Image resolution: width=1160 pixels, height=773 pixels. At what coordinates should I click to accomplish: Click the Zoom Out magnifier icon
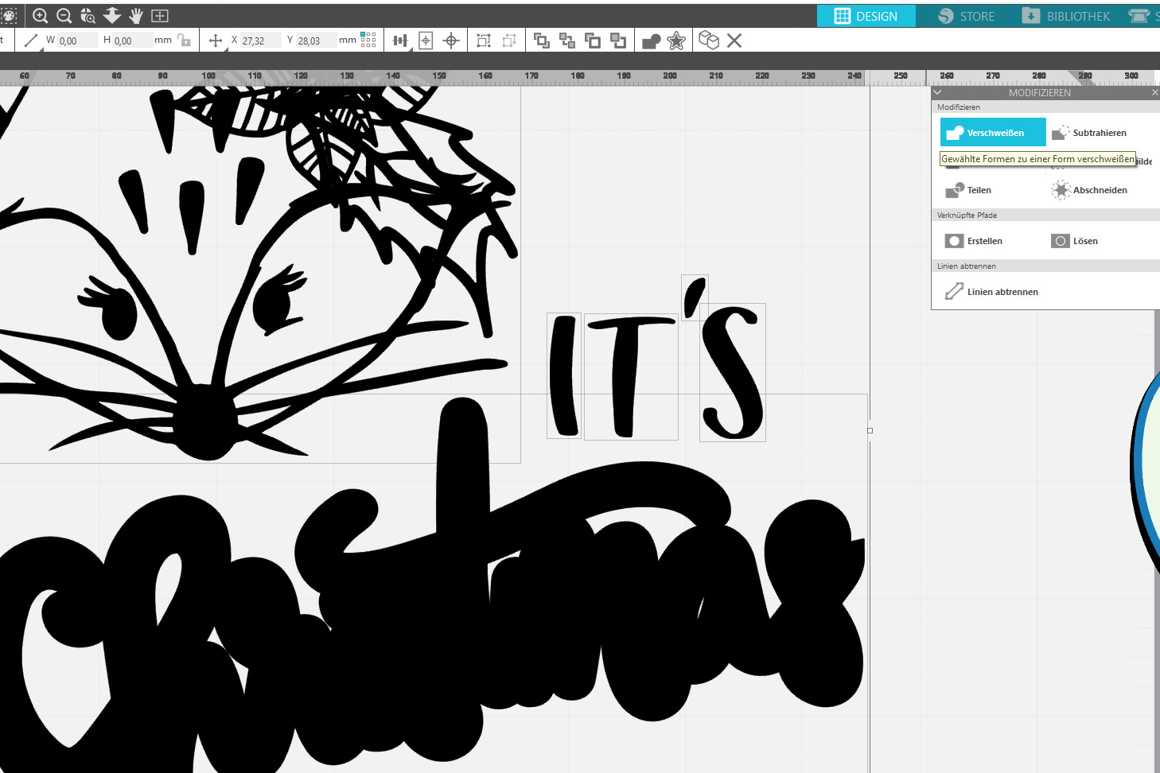click(x=64, y=16)
